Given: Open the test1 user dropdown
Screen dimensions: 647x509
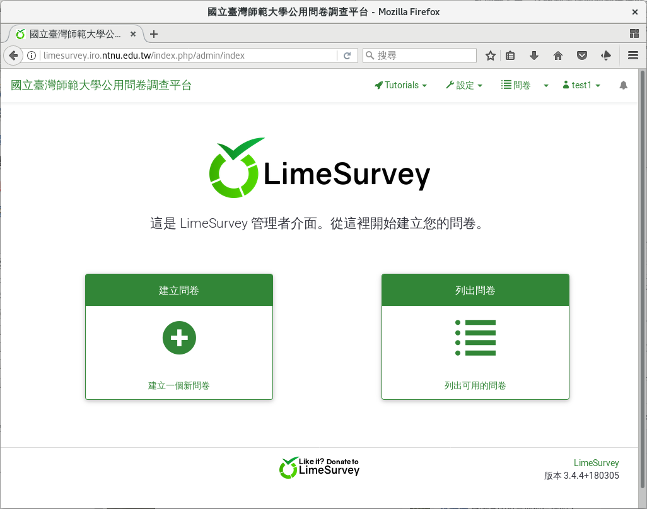Looking at the screenshot, I should point(581,85).
